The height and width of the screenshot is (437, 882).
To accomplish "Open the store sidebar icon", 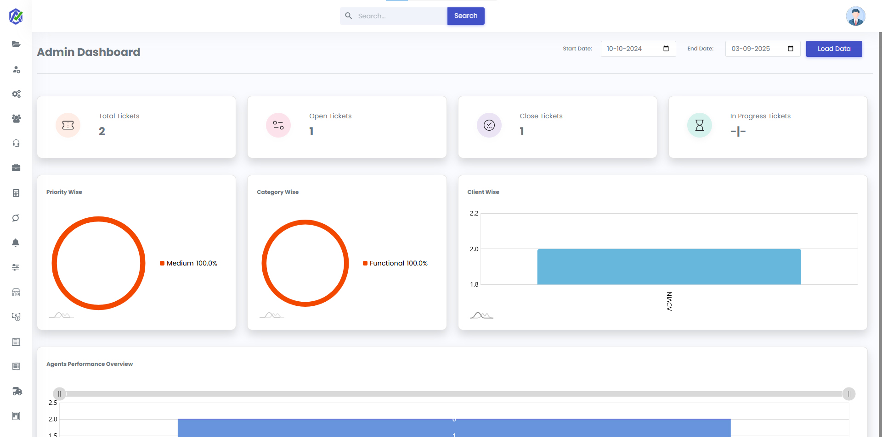I will point(16,292).
